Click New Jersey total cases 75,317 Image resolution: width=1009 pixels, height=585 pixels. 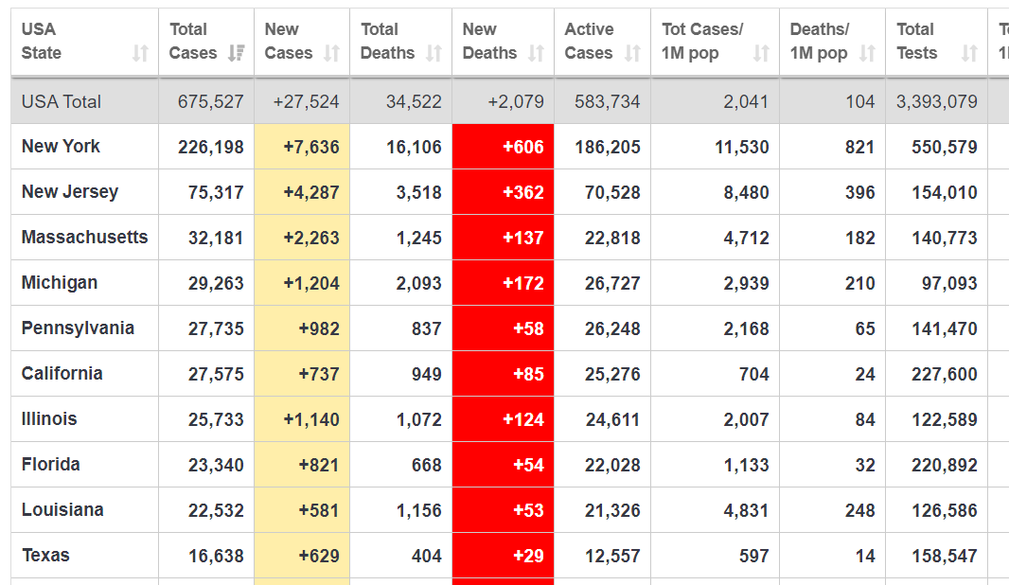(x=216, y=192)
